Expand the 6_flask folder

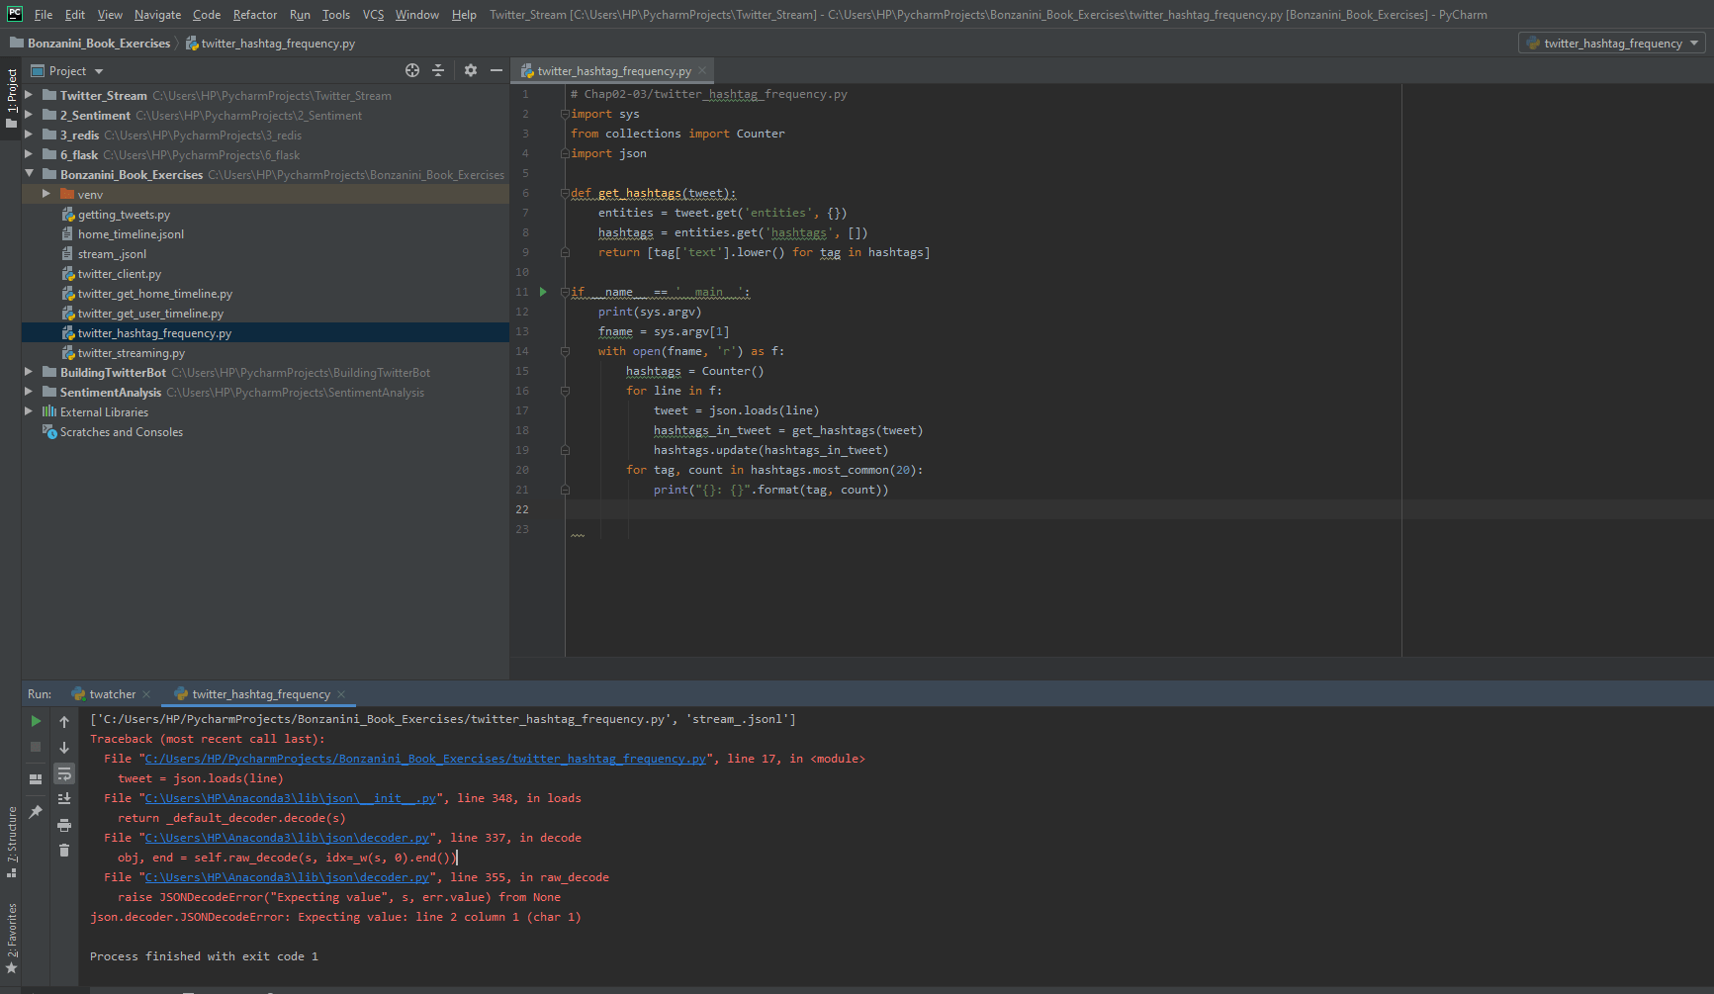pos(29,154)
